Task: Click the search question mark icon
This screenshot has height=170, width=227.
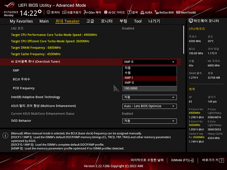Action: (129, 12)
